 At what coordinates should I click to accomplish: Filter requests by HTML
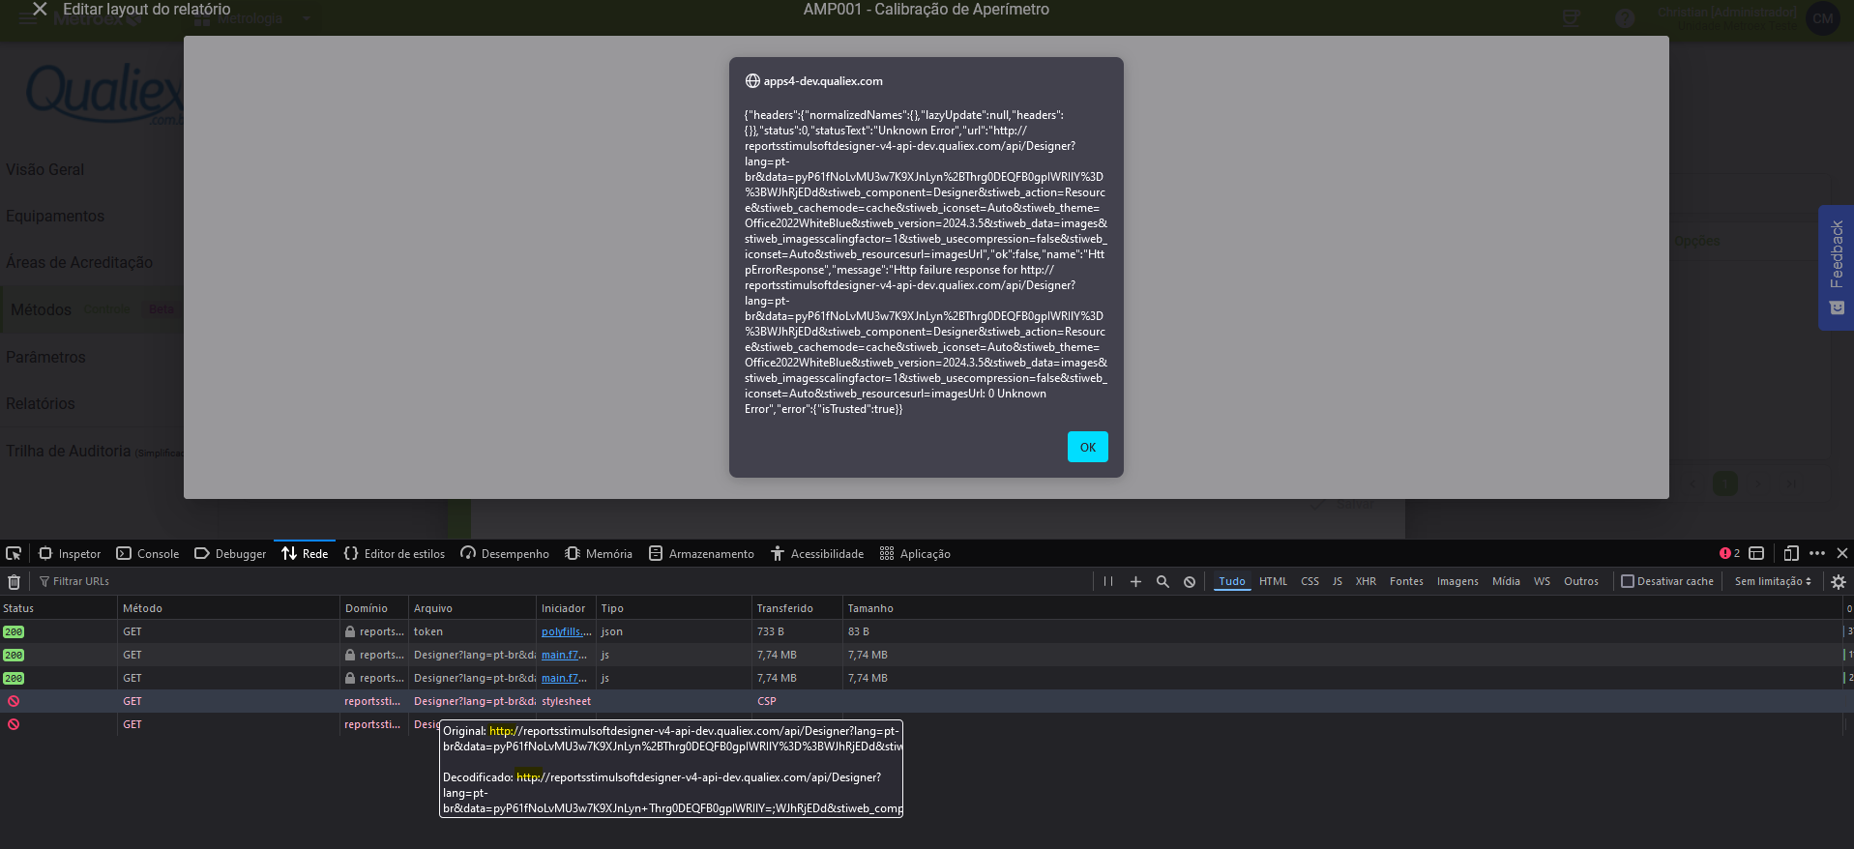1273,581
